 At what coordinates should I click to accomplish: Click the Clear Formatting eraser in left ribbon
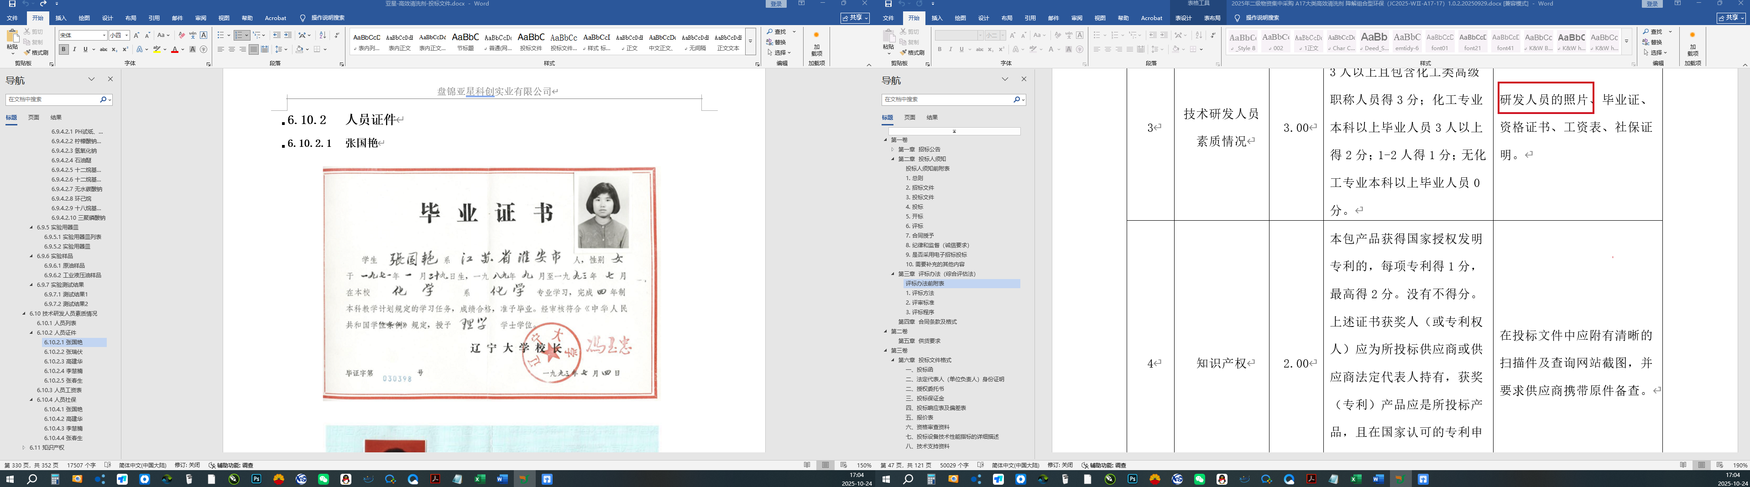point(181,35)
